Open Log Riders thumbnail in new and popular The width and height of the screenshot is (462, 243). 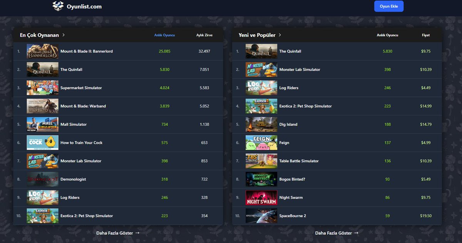(261, 88)
